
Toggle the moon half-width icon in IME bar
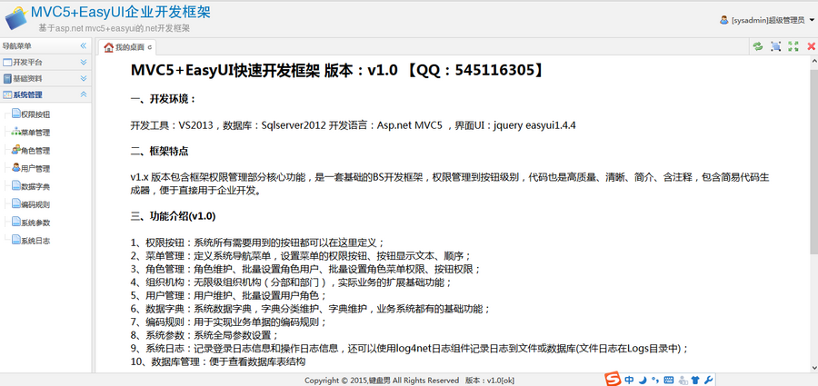(x=644, y=380)
